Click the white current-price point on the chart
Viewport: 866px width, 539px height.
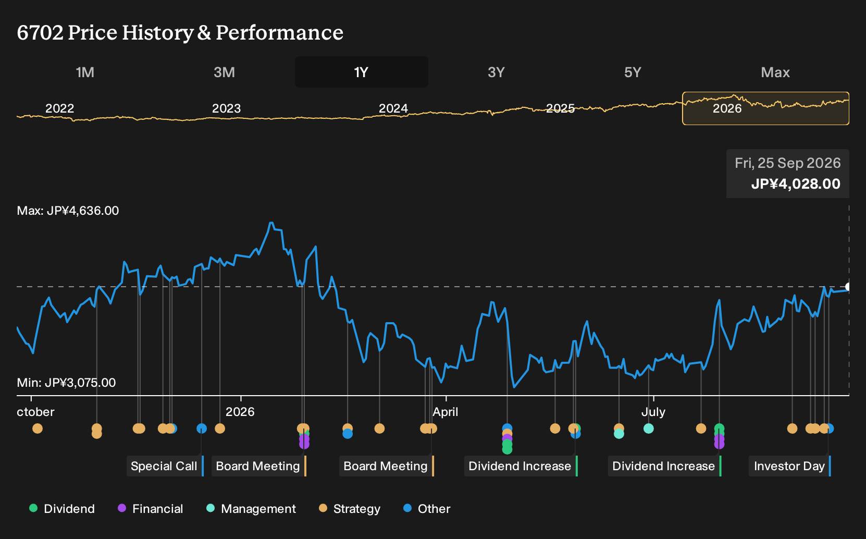coord(848,287)
